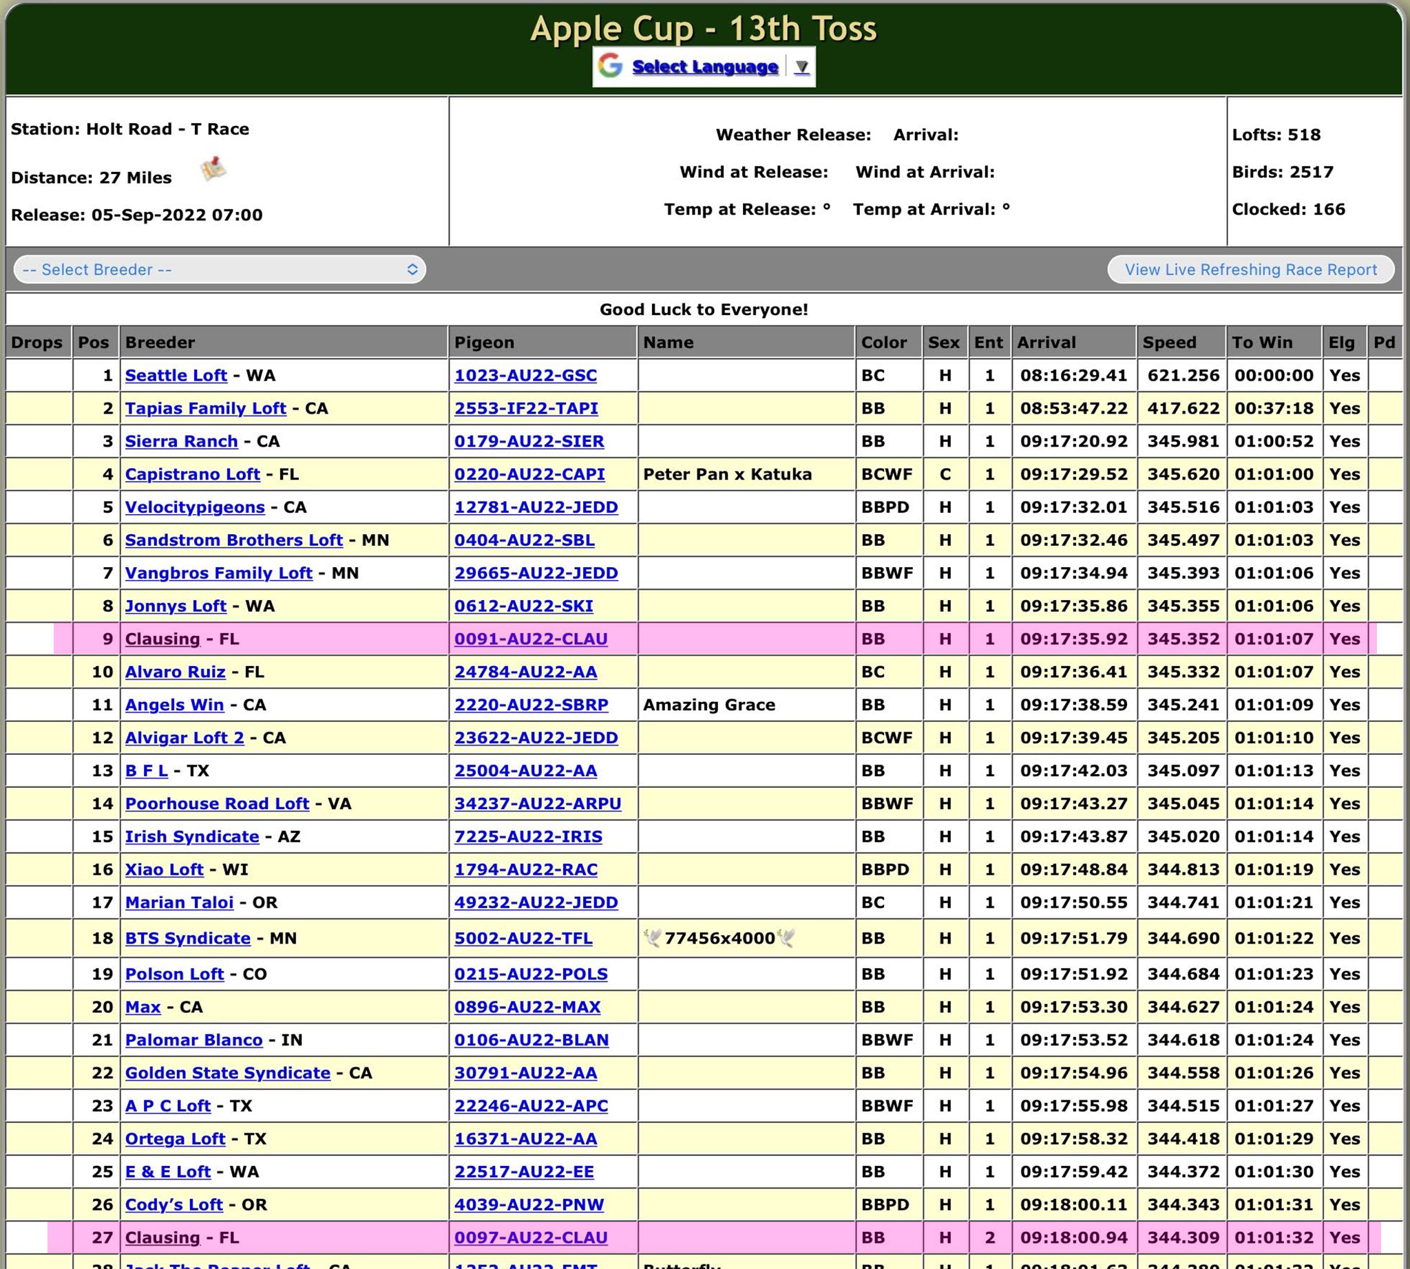
Task: Click the dove icon before 77456x4000
Action: 652,938
